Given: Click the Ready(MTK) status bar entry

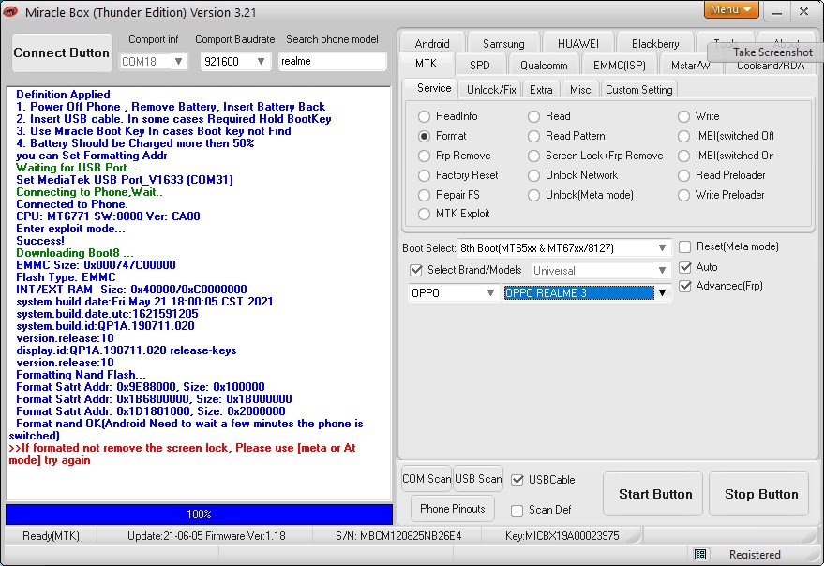Looking at the screenshot, I should coord(51,536).
